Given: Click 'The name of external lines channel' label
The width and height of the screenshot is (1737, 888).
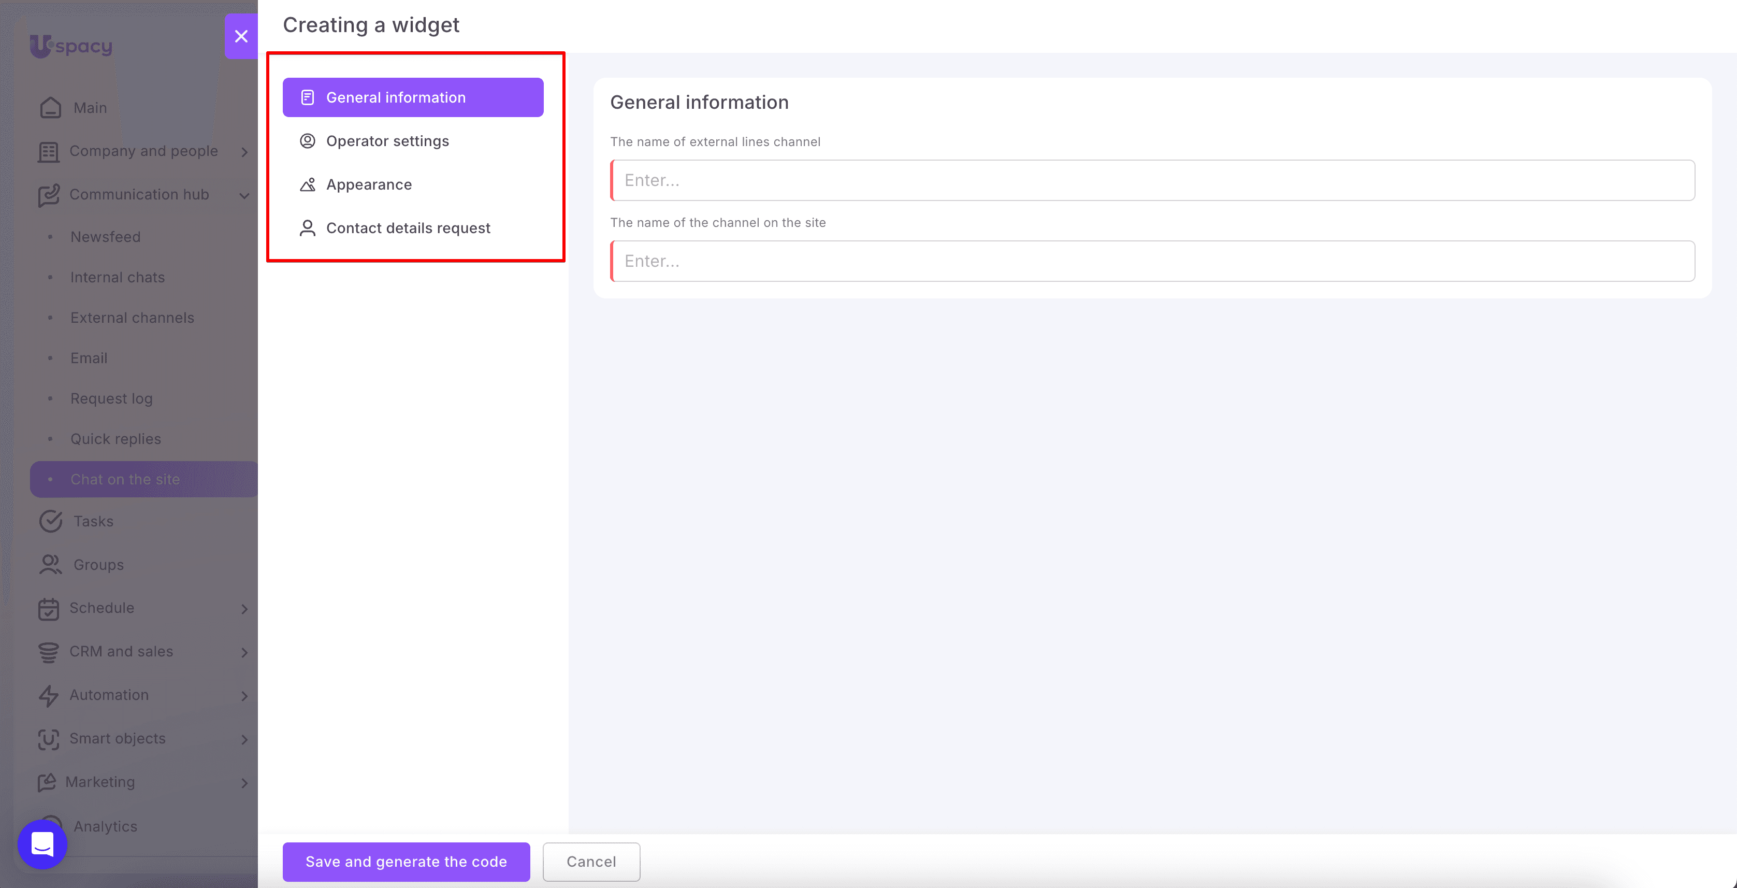Looking at the screenshot, I should [715, 142].
